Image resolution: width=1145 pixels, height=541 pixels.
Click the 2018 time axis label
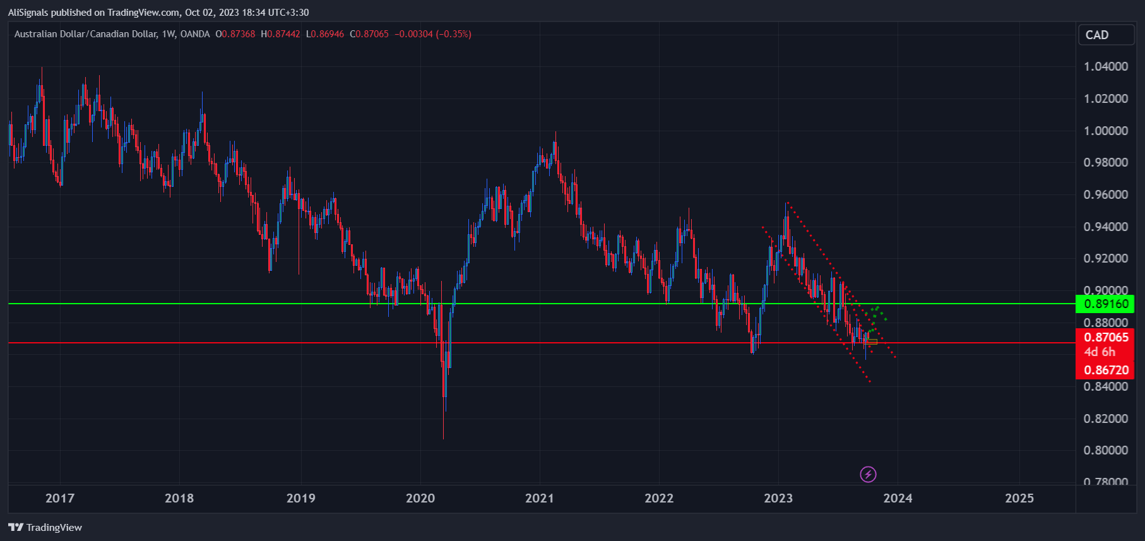179,498
